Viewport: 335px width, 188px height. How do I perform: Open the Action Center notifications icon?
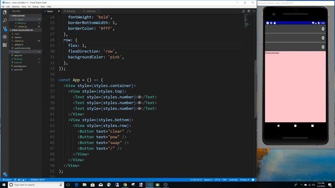point(330,184)
